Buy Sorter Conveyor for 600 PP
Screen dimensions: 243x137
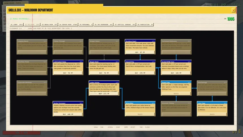[x=68, y=114]
